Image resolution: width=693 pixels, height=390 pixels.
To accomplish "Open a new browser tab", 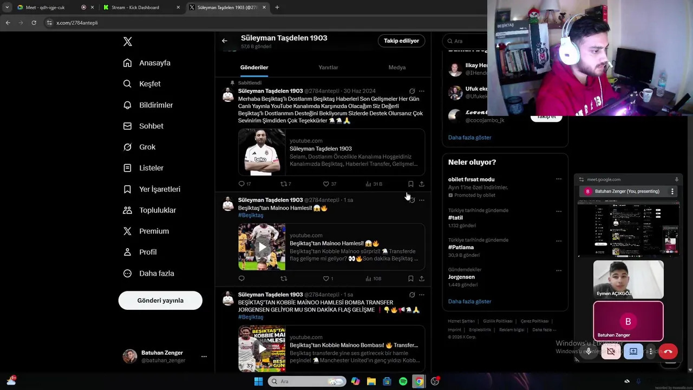I will pyautogui.click(x=277, y=8).
